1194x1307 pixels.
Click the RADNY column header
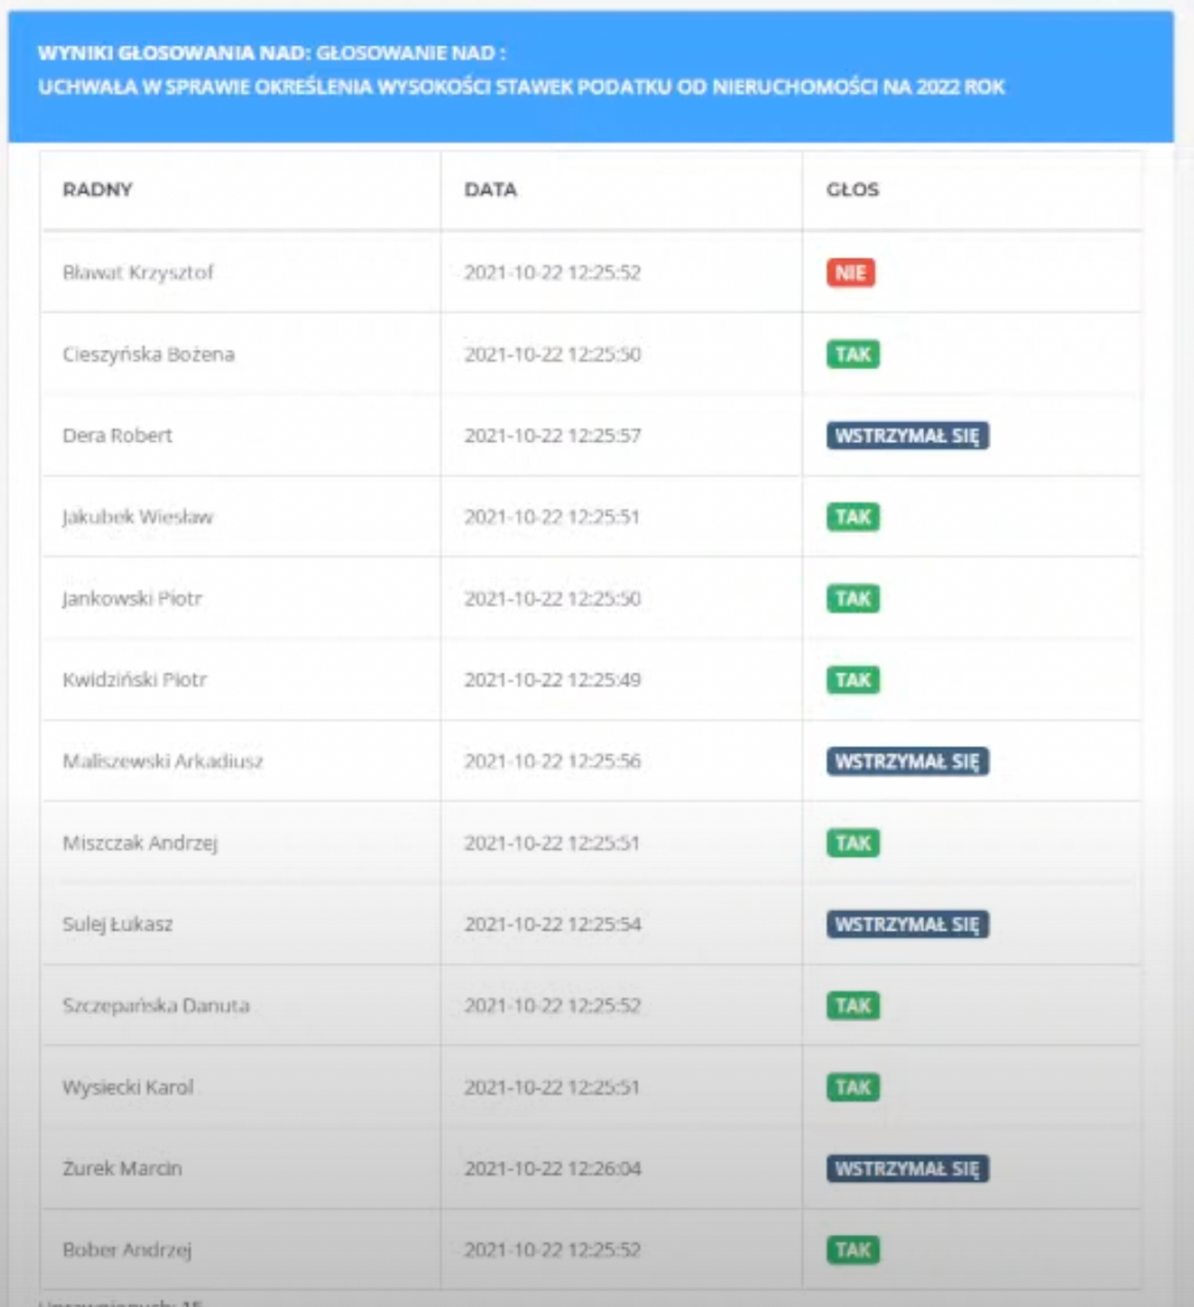click(x=98, y=190)
